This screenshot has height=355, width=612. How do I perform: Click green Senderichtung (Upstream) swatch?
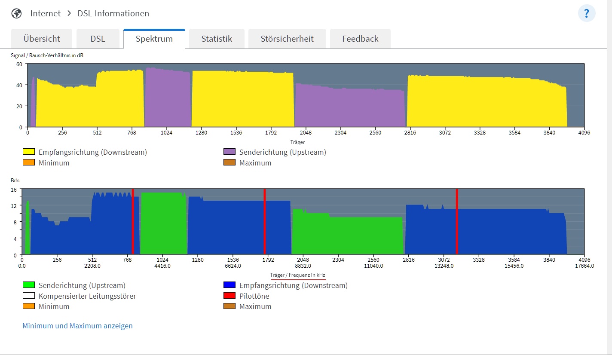point(29,285)
